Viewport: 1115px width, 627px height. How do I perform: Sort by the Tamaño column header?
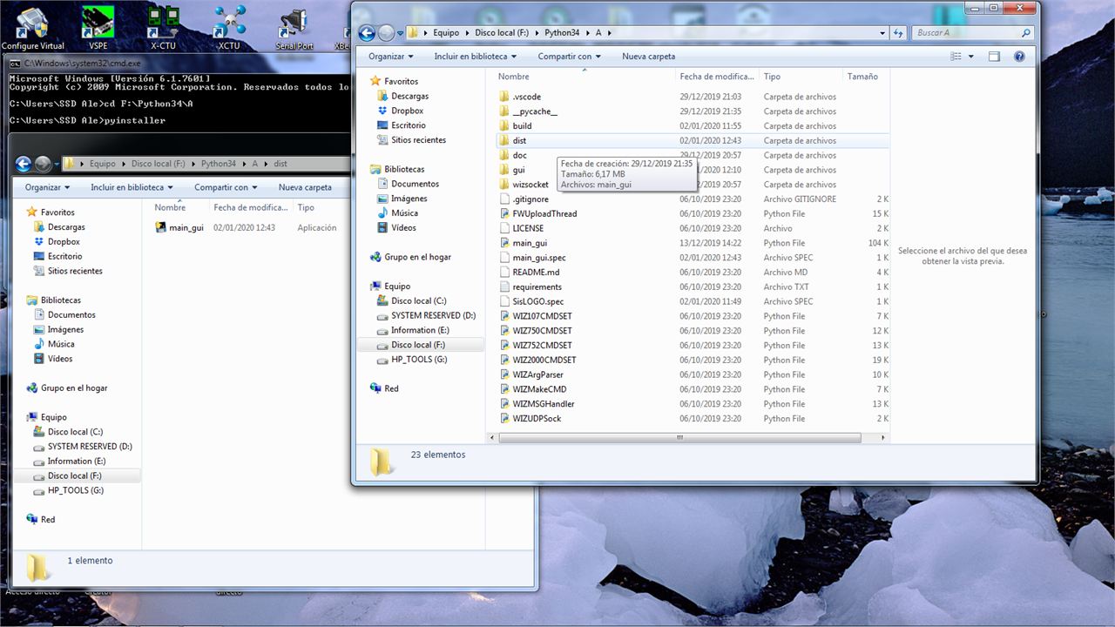click(x=862, y=77)
